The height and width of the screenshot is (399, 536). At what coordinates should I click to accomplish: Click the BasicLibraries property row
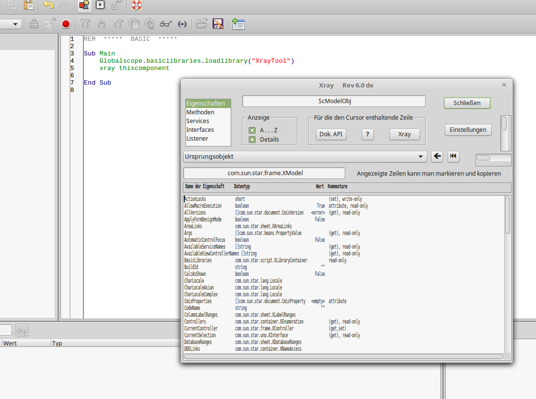pos(344,260)
